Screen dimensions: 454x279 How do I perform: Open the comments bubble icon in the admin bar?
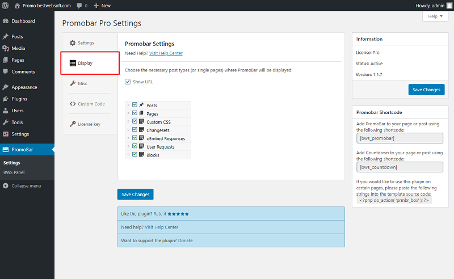pyautogui.click(x=79, y=6)
